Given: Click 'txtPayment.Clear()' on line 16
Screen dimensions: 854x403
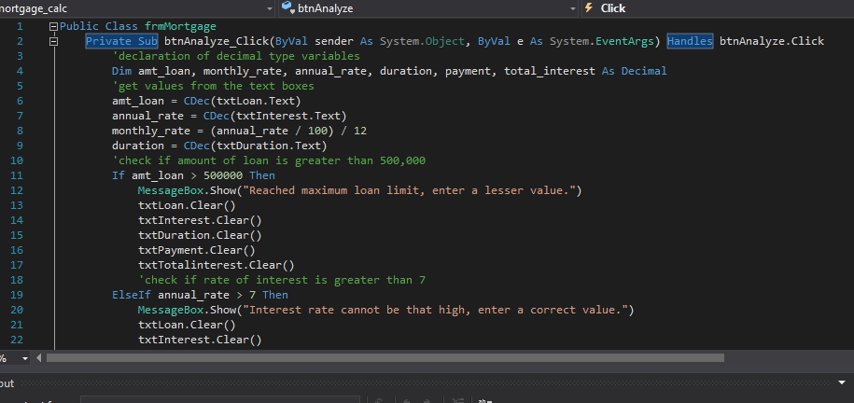Looking at the screenshot, I should (x=197, y=250).
